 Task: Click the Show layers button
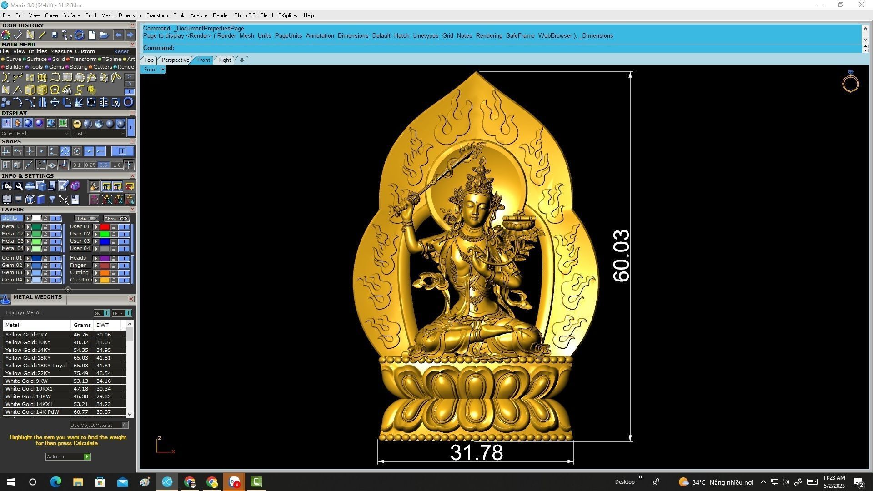[116, 219]
